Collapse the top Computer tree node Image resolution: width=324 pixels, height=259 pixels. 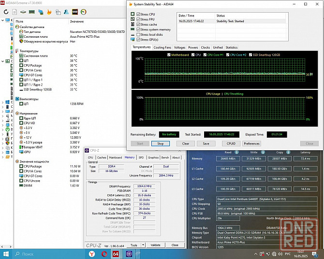[2, 20]
